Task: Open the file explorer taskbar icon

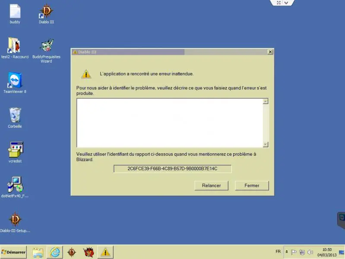Action: [38, 252]
